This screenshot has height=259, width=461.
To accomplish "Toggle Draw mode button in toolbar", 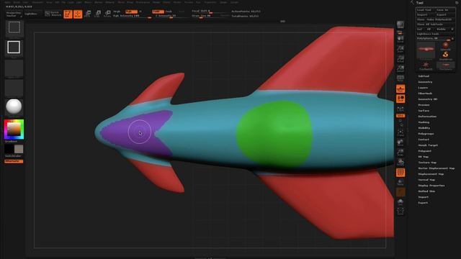I will (x=78, y=14).
